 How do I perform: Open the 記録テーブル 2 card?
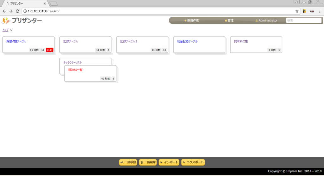click(x=142, y=45)
